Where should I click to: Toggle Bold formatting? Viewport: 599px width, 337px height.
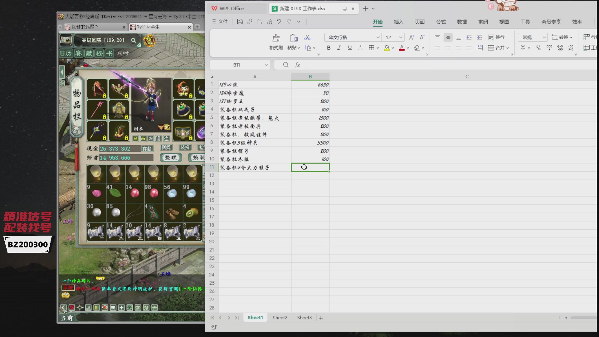tap(329, 48)
